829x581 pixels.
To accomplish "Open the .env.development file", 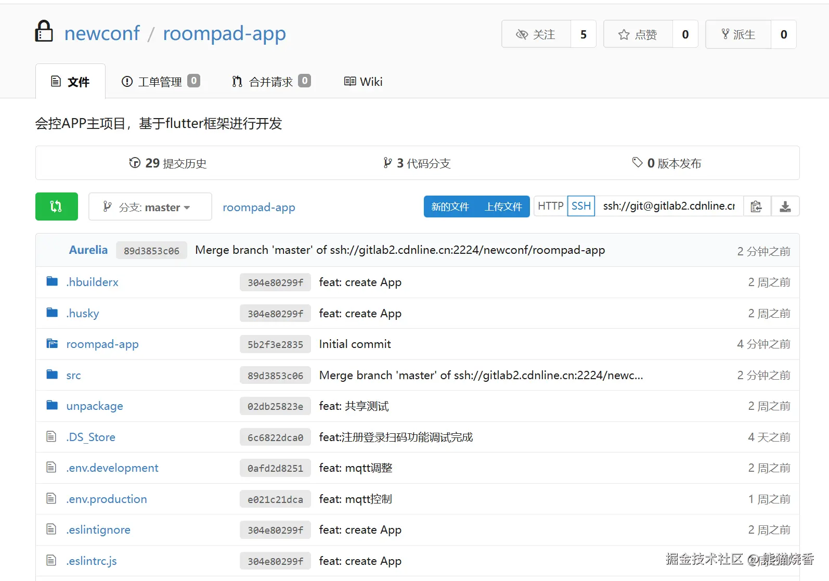I will pyautogui.click(x=112, y=468).
